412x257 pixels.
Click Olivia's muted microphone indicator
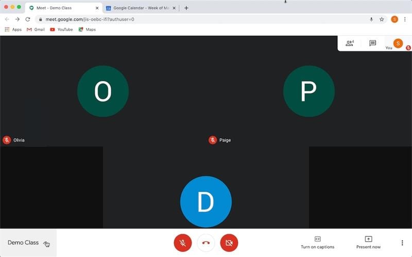coord(7,140)
